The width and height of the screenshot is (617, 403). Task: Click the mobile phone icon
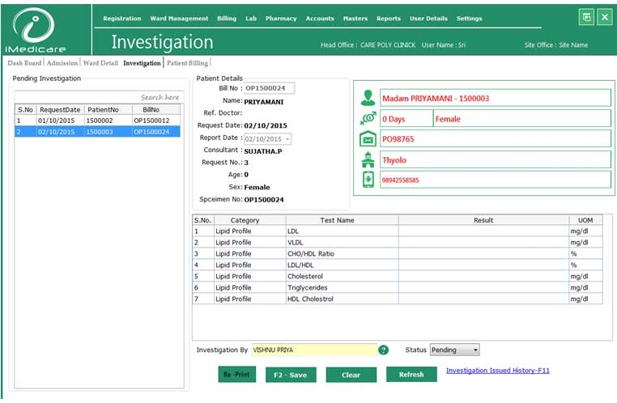[x=368, y=180]
